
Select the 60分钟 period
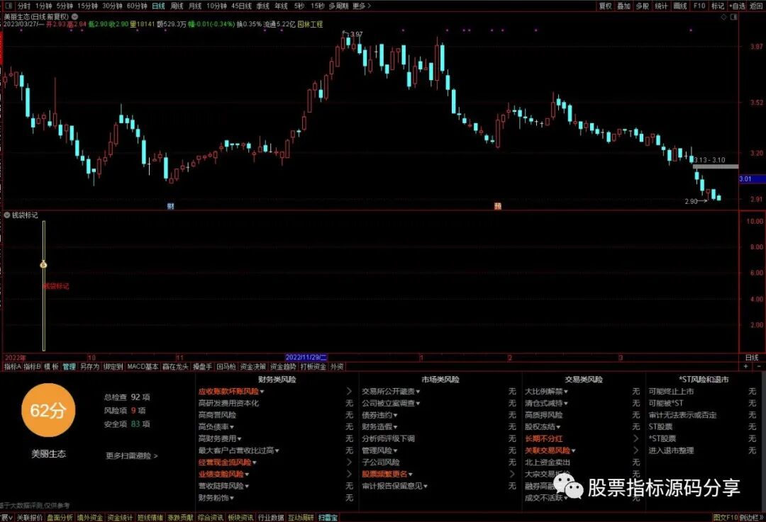[137, 6]
